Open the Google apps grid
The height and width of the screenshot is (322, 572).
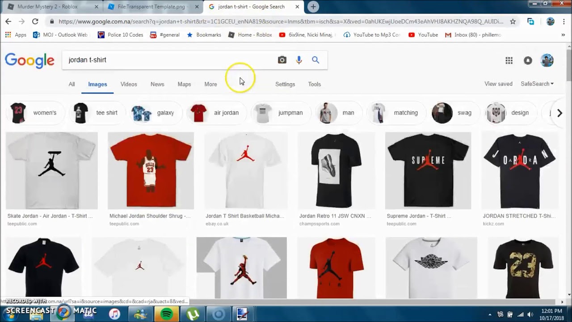[509, 60]
